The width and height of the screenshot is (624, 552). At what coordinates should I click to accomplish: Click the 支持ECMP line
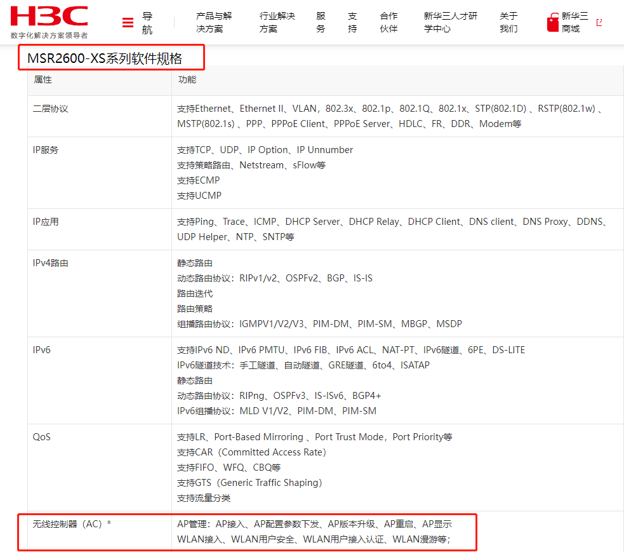tap(199, 180)
